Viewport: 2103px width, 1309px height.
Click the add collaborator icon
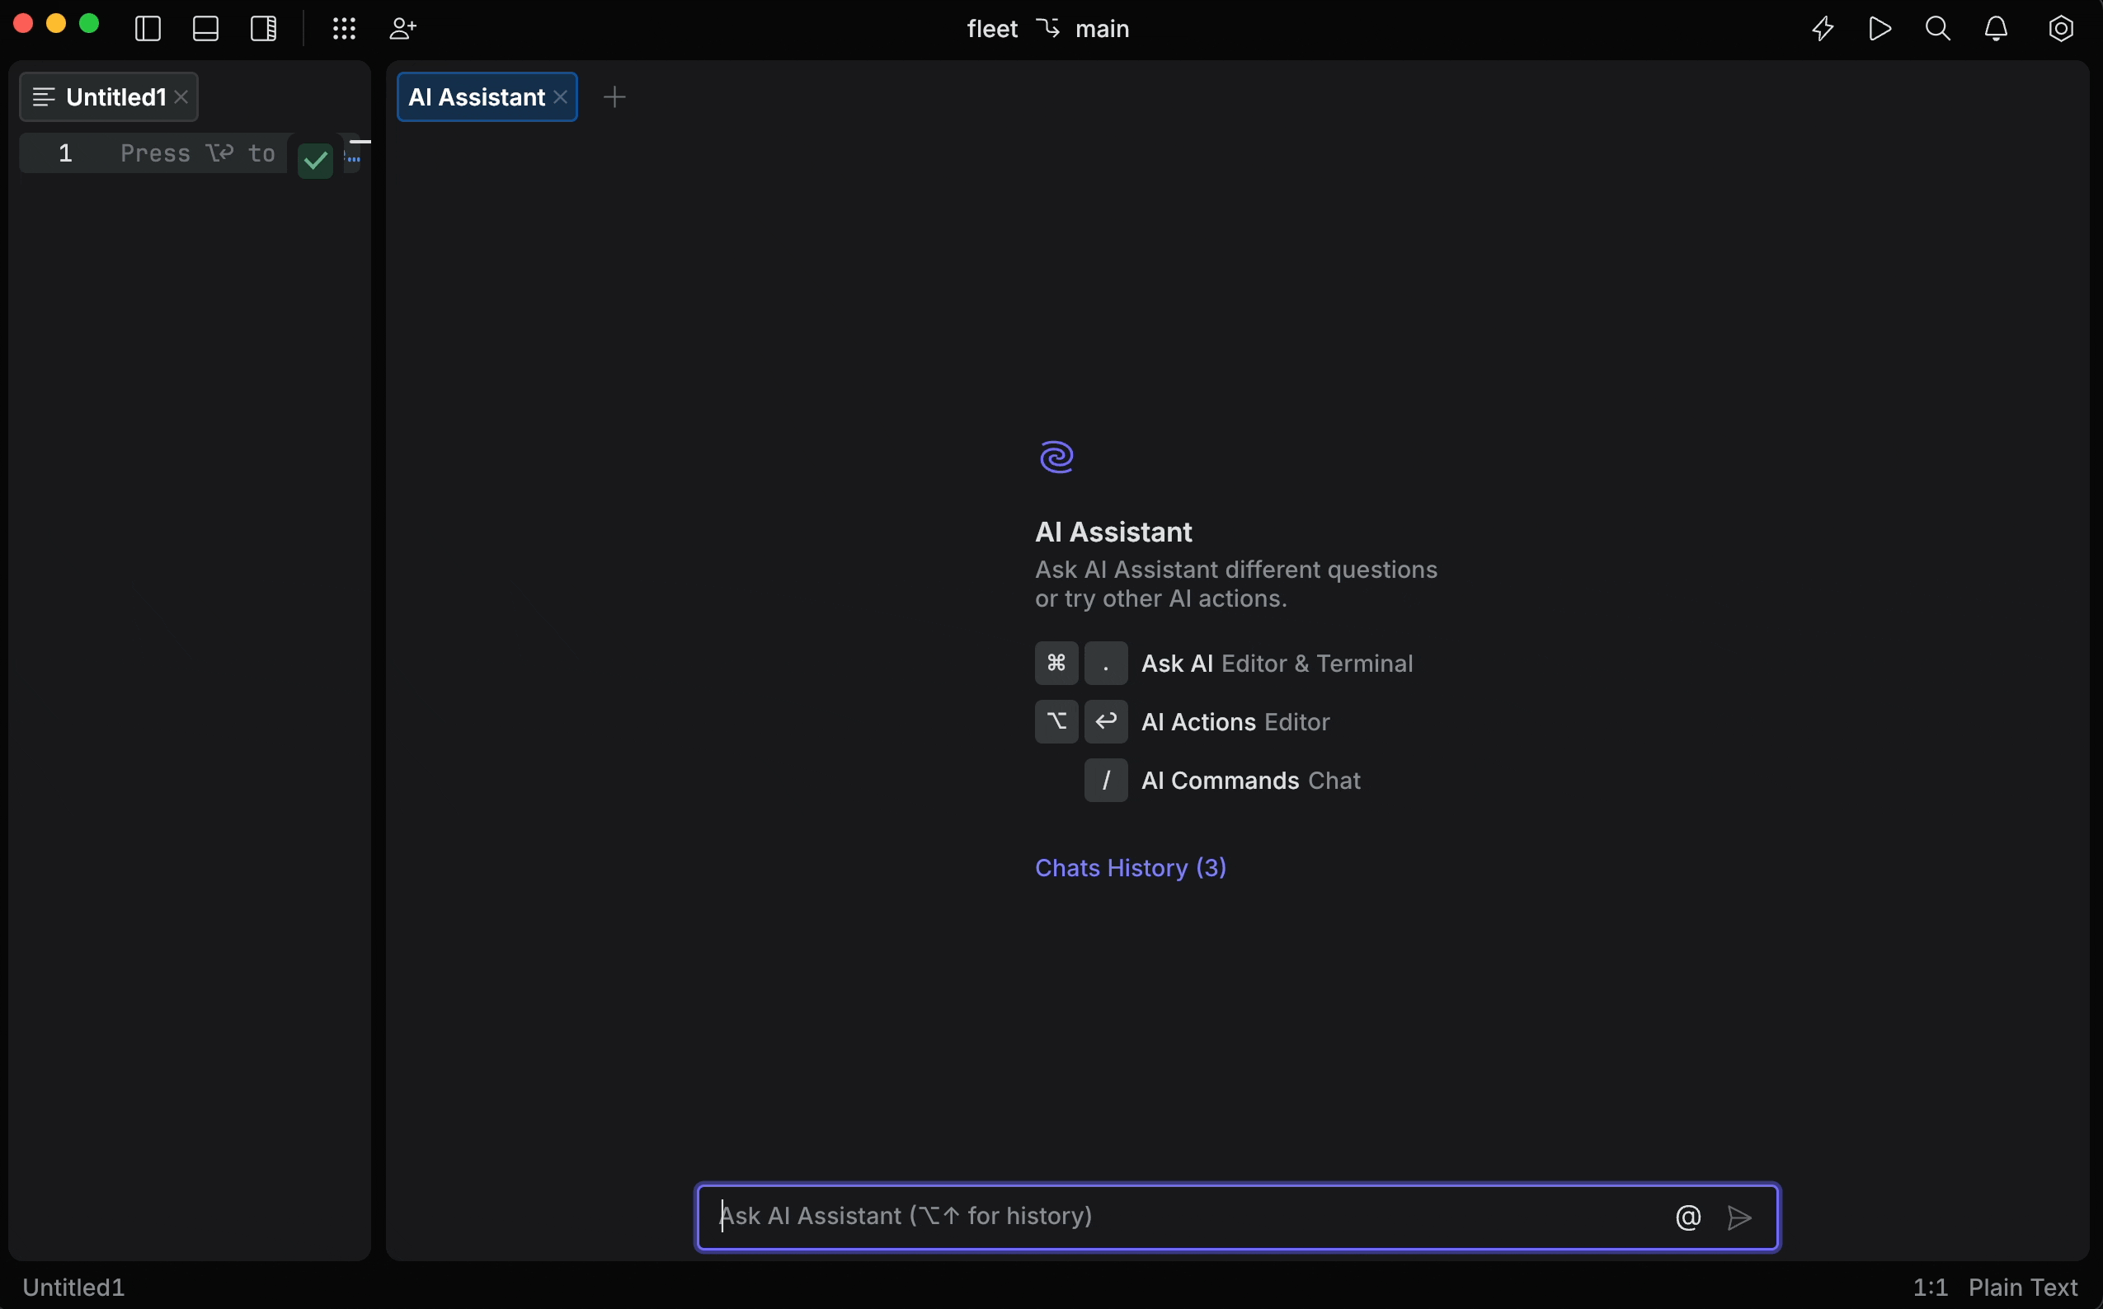(x=402, y=29)
